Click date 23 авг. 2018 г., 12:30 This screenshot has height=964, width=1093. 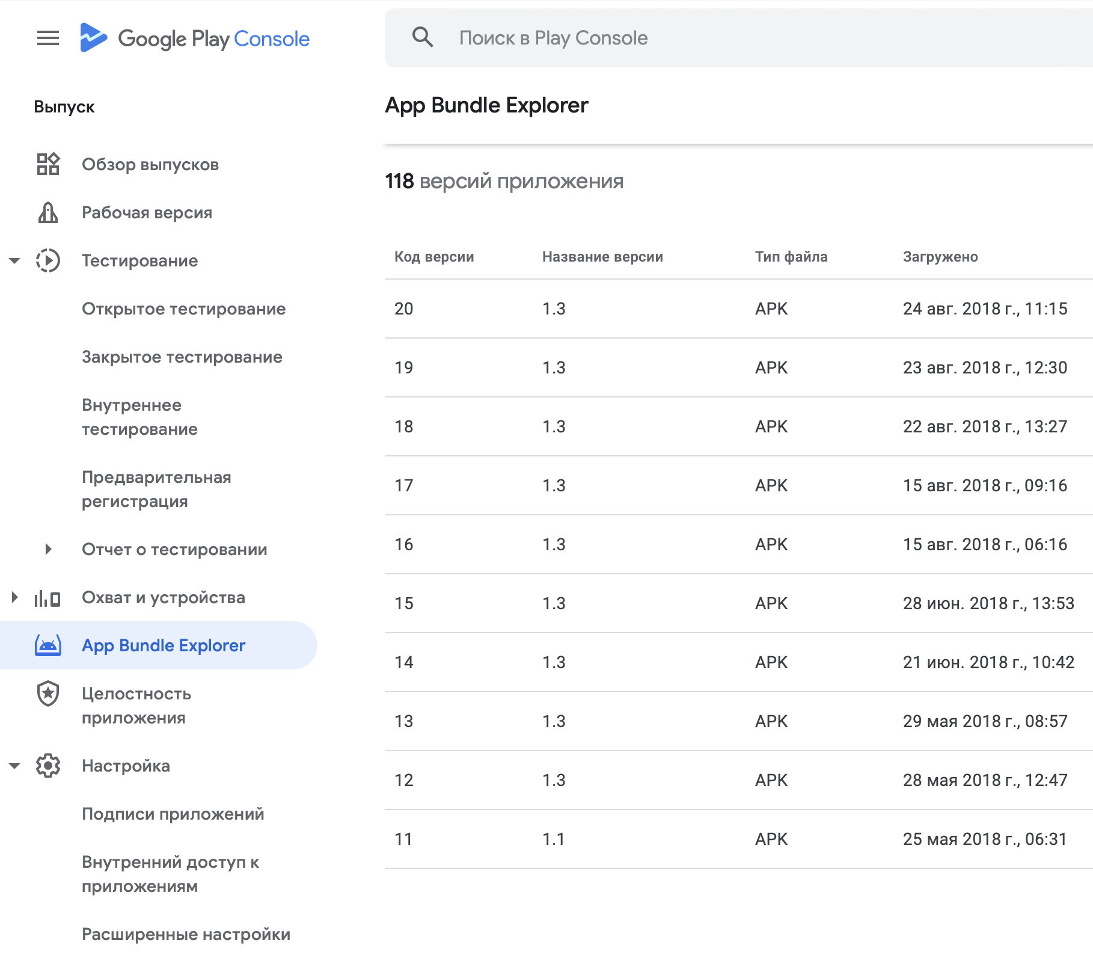pos(985,367)
